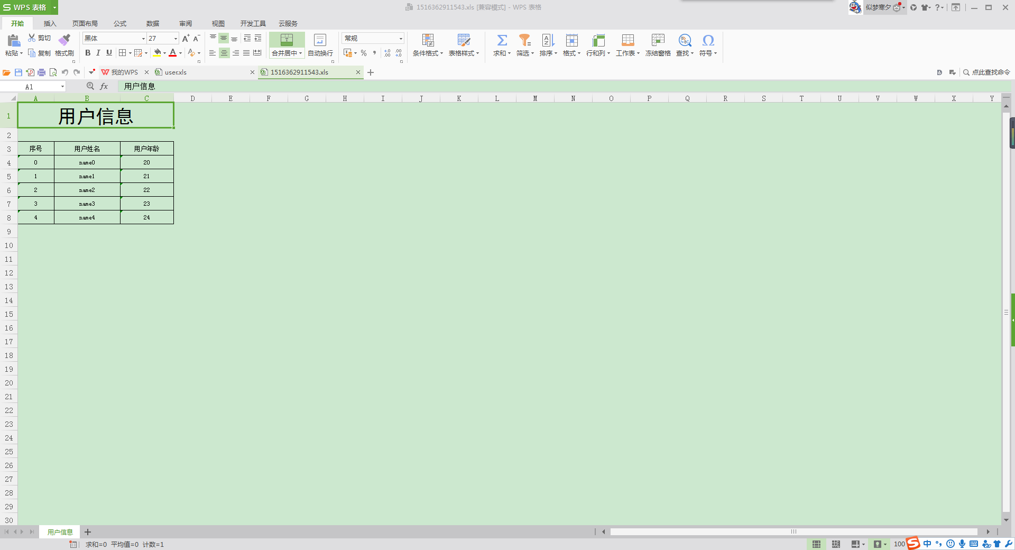
Task: Toggle center horizontal alignment
Action: (x=224, y=53)
